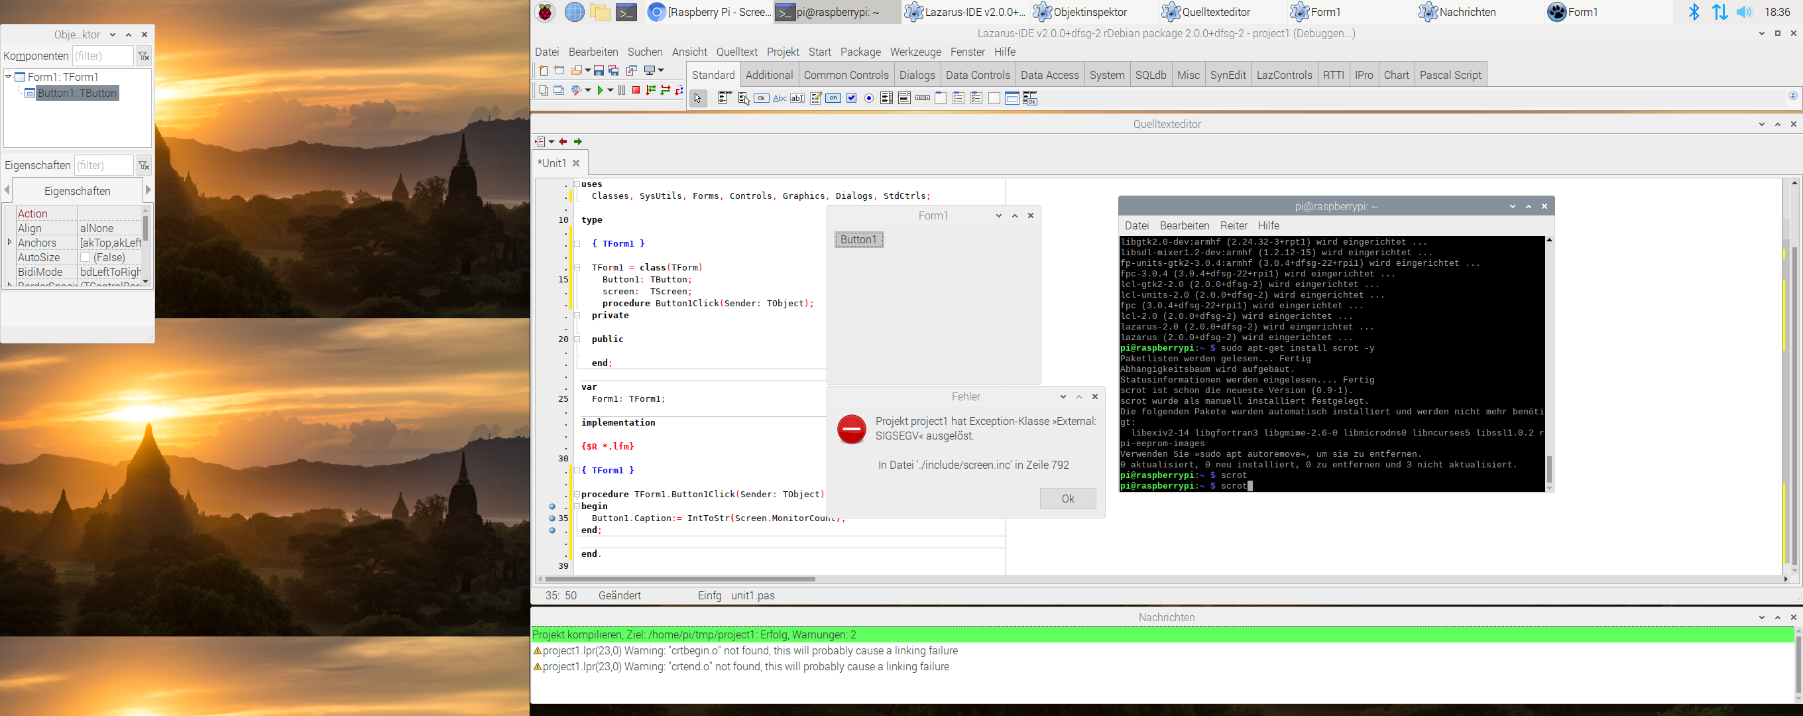This screenshot has height=716, width=1803.
Task: Click the source editor horizontal scrollbar
Action: pyautogui.click(x=679, y=579)
